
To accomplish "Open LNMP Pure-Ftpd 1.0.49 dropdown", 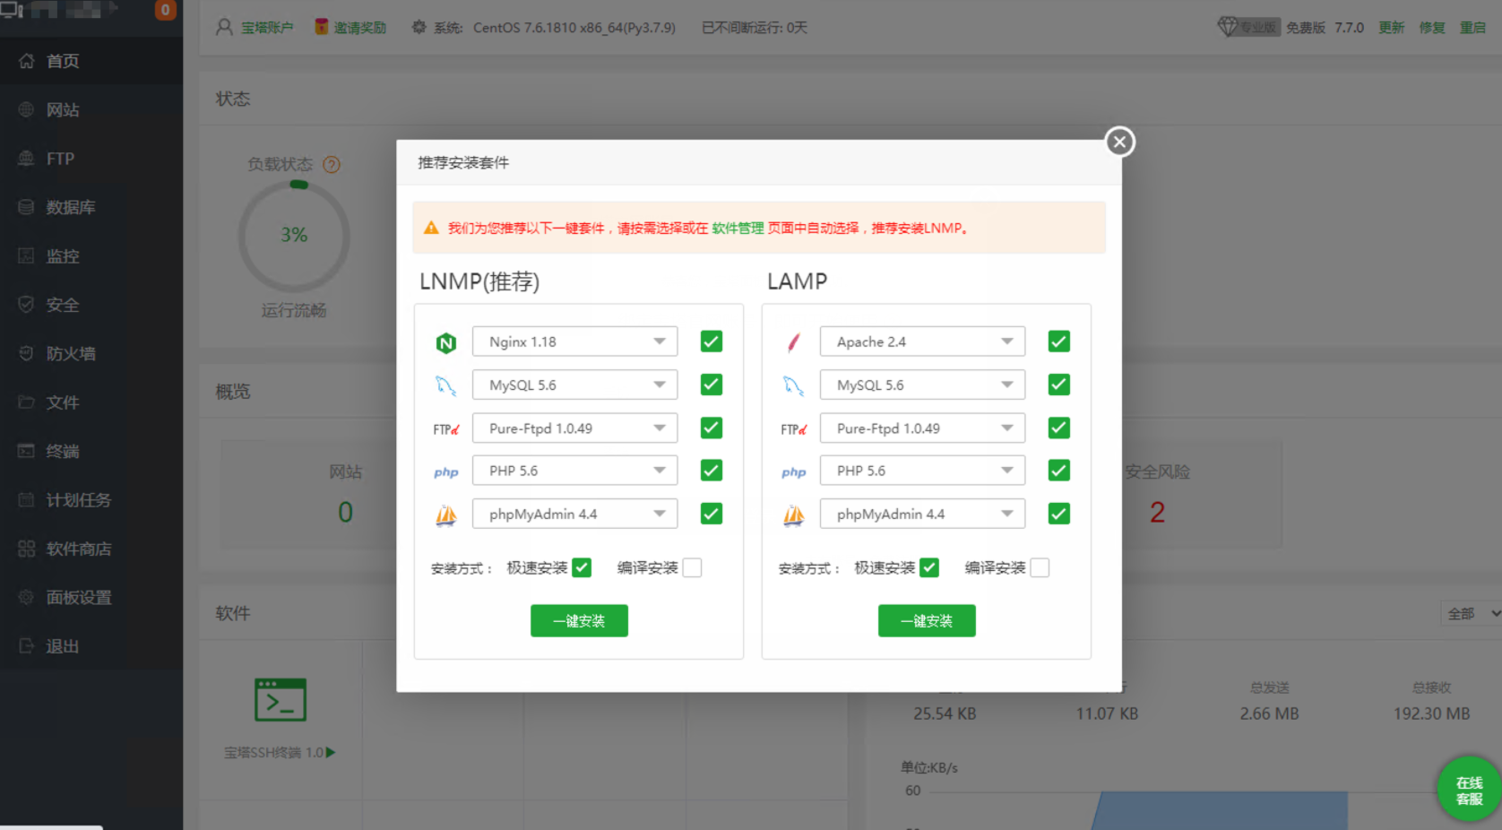I will tap(574, 428).
